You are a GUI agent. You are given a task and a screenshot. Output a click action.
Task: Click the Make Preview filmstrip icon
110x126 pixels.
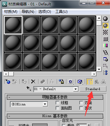tap(105, 52)
